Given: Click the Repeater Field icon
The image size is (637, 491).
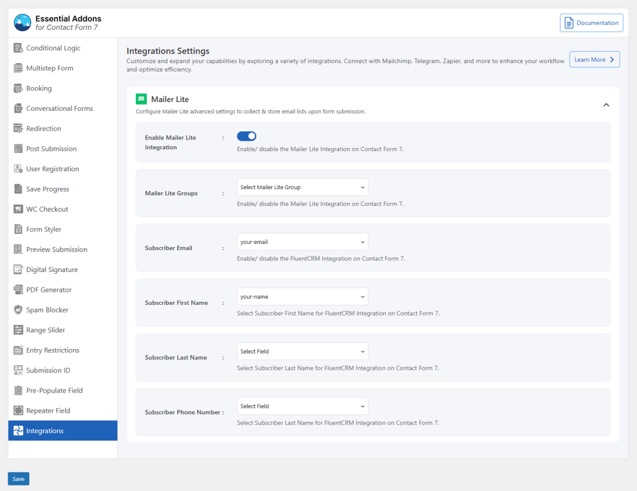Looking at the screenshot, I should [x=18, y=411].
